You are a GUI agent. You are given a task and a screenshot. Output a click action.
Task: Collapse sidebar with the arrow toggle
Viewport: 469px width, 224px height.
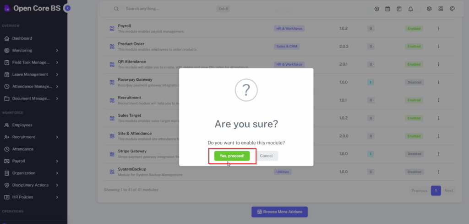coord(67,8)
